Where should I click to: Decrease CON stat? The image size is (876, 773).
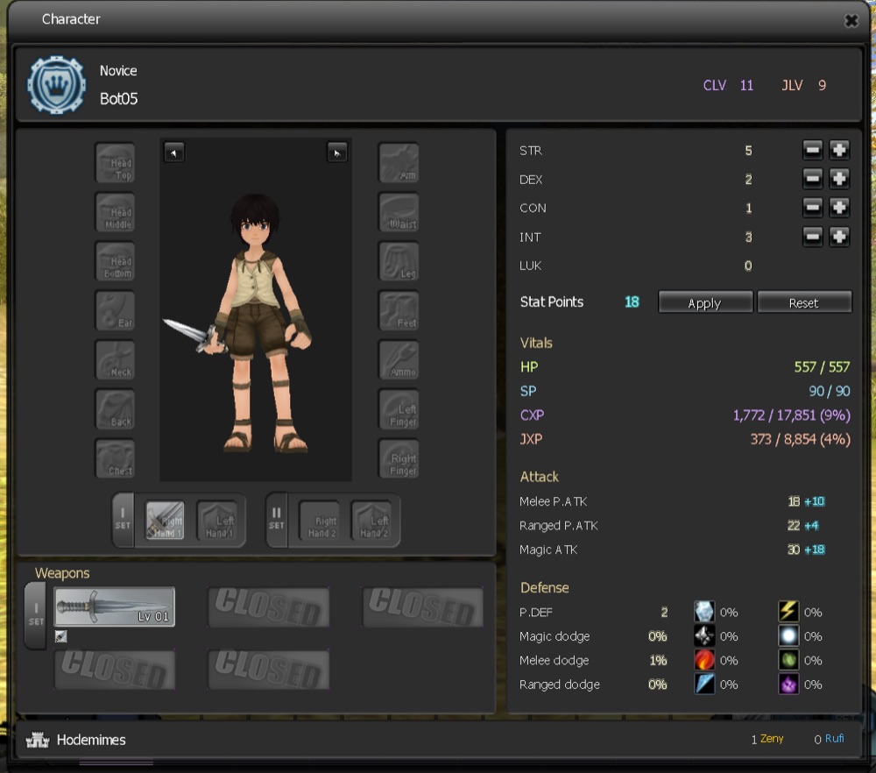[x=812, y=208]
